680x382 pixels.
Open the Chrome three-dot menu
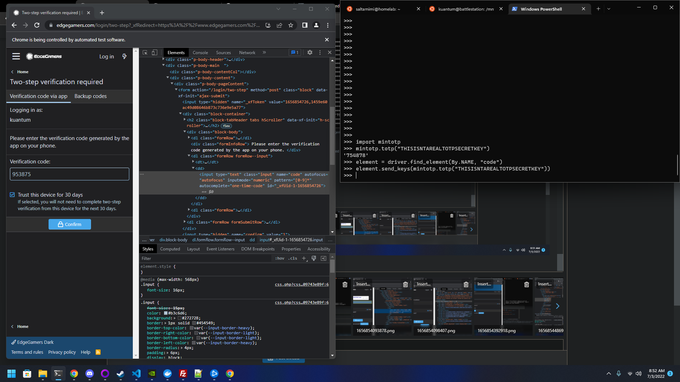(x=328, y=25)
